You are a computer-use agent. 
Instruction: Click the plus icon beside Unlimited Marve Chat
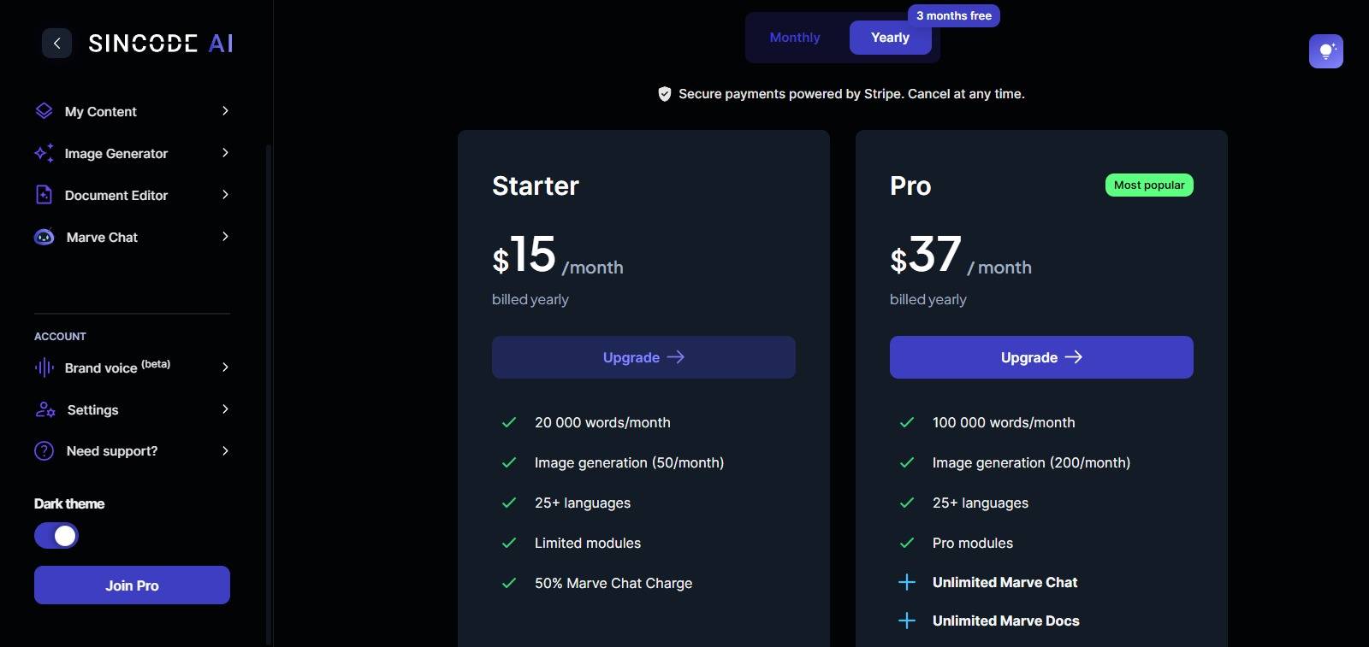coord(907,582)
